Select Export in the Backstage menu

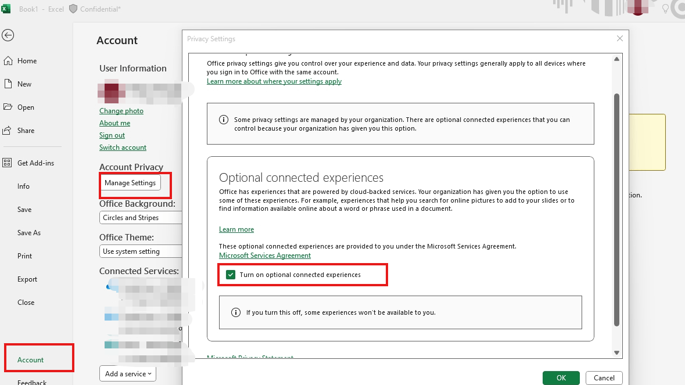27,279
